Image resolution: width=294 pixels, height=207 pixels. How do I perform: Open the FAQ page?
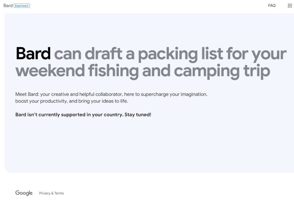[x=272, y=5]
